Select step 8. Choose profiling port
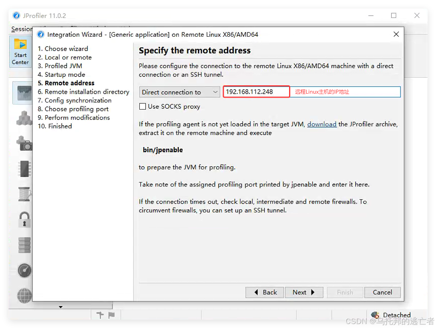Image resolution: width=436 pixels, height=328 pixels. click(73, 109)
